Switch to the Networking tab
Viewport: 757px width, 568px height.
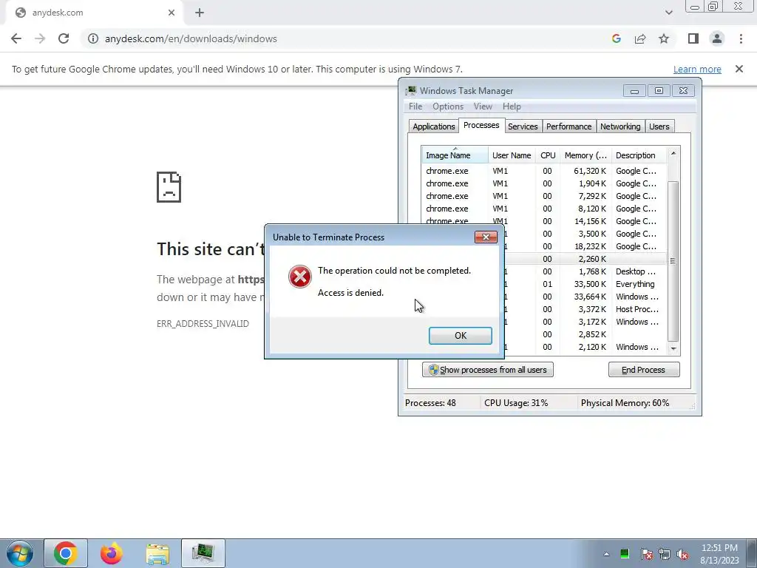click(x=620, y=126)
